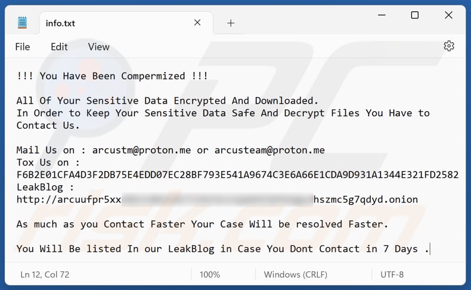The image size is (471, 290).
Task: Click the Notepad app icon in title bar
Action: click(x=22, y=23)
